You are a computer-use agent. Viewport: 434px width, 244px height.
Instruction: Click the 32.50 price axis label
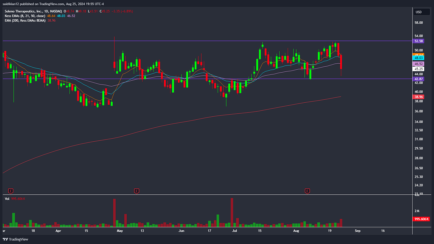(x=419, y=130)
